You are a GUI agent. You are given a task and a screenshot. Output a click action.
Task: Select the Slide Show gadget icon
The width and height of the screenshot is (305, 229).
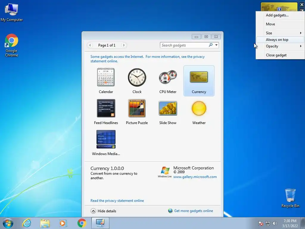[x=168, y=108]
